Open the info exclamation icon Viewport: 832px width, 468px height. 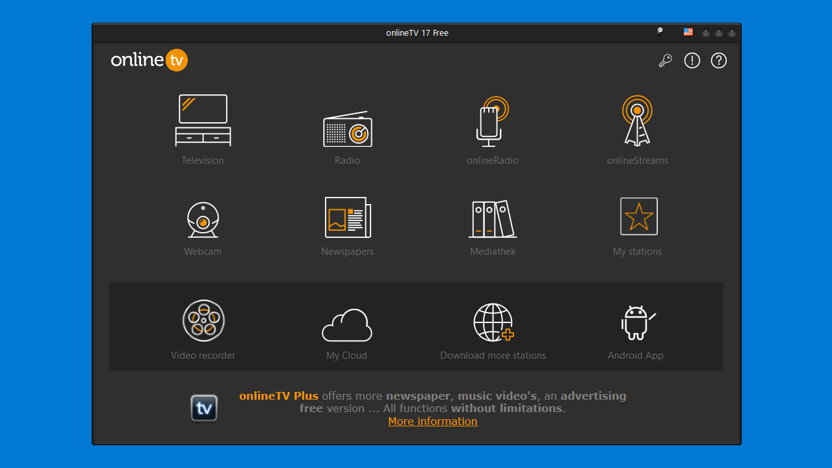pyautogui.click(x=692, y=60)
